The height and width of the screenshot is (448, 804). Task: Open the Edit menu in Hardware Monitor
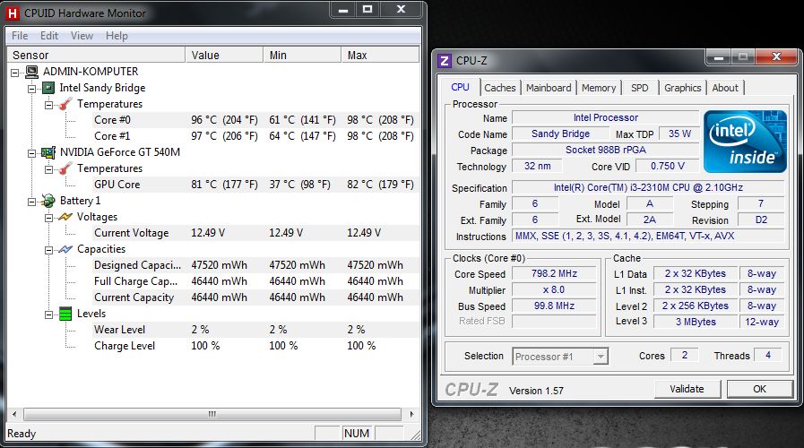point(49,36)
